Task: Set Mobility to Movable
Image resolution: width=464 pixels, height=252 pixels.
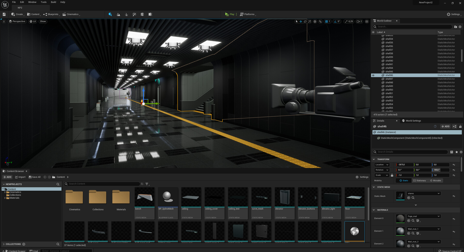Action: pyautogui.click(x=436, y=181)
